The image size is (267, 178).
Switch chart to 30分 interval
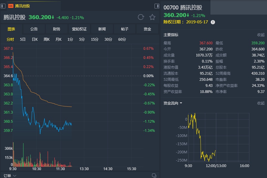coord(108,39)
